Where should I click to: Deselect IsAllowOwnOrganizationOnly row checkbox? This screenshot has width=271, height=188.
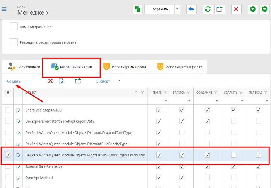pyautogui.click(x=8, y=155)
